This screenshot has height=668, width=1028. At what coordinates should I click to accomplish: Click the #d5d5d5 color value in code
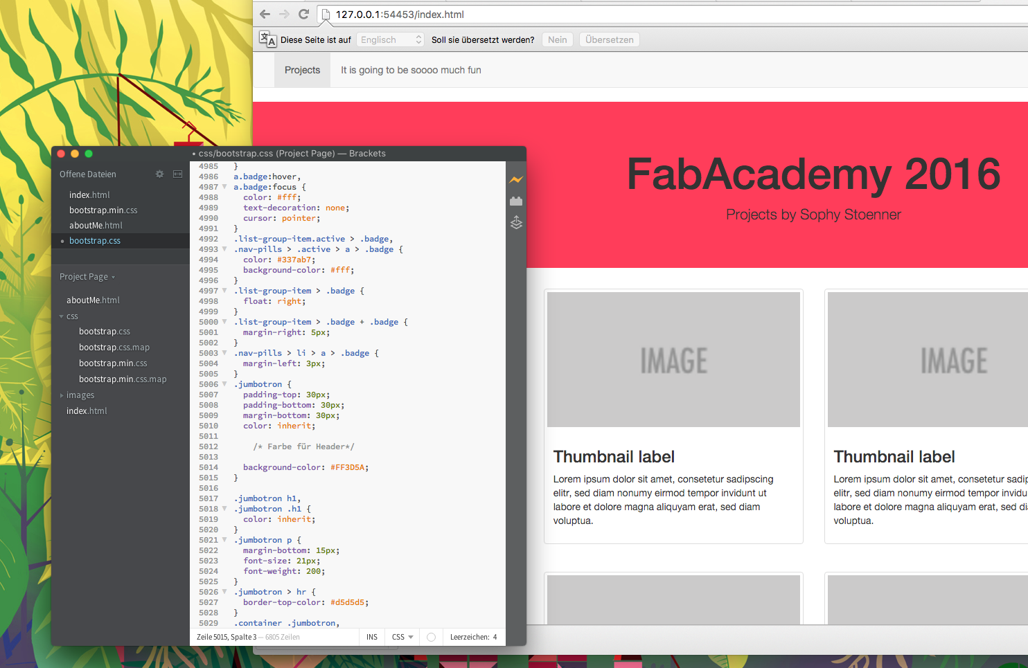(347, 602)
